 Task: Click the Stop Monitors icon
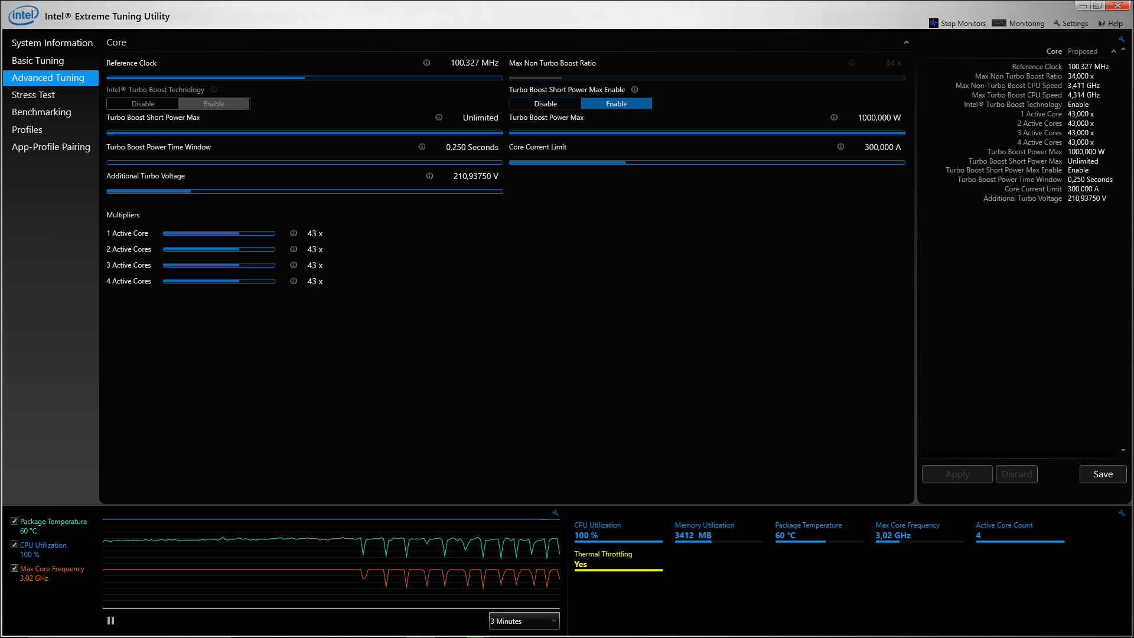(933, 23)
